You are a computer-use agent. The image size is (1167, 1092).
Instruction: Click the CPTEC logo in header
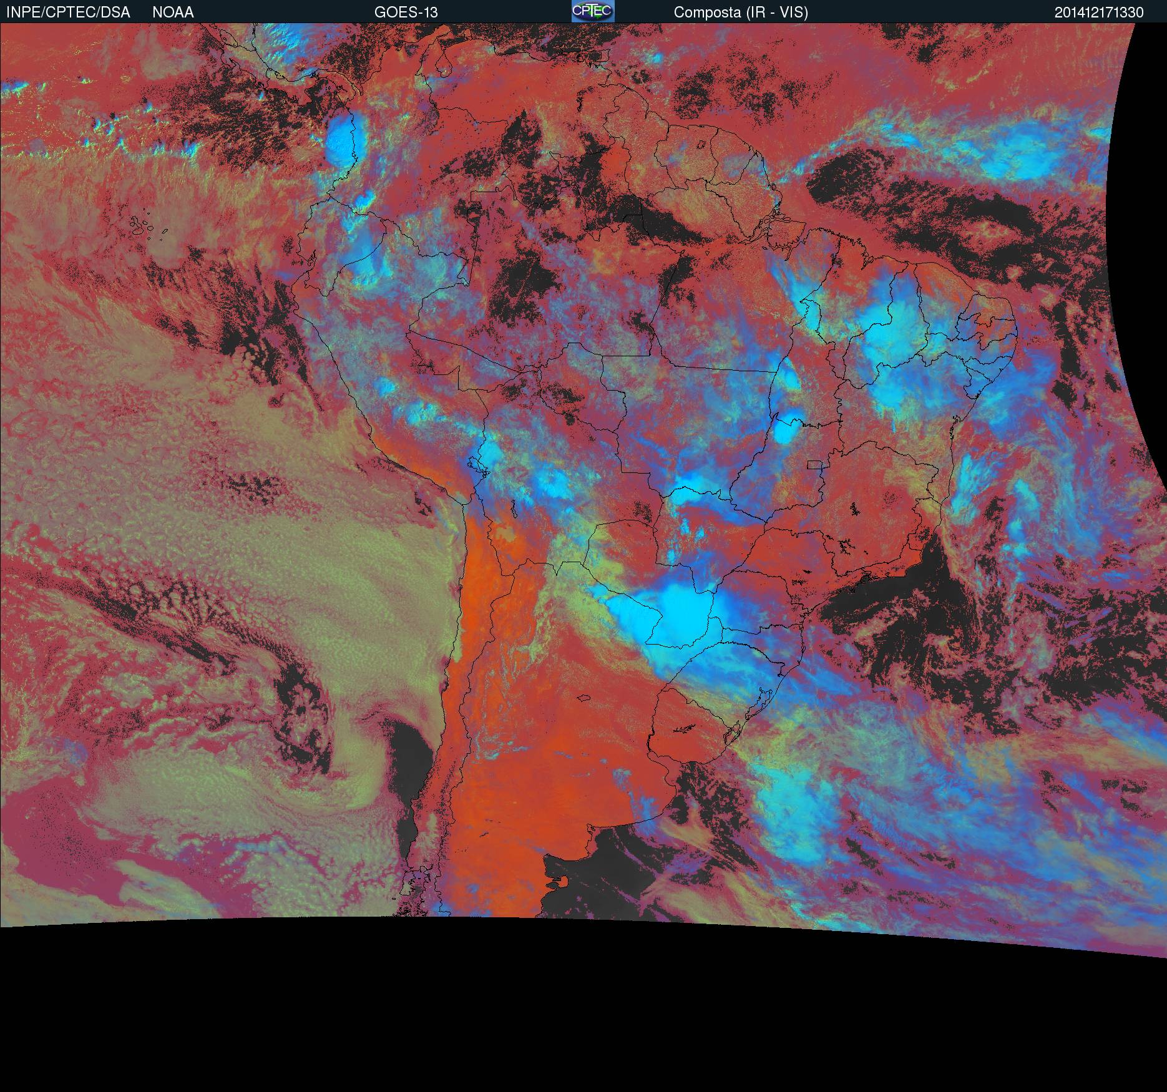[593, 11]
